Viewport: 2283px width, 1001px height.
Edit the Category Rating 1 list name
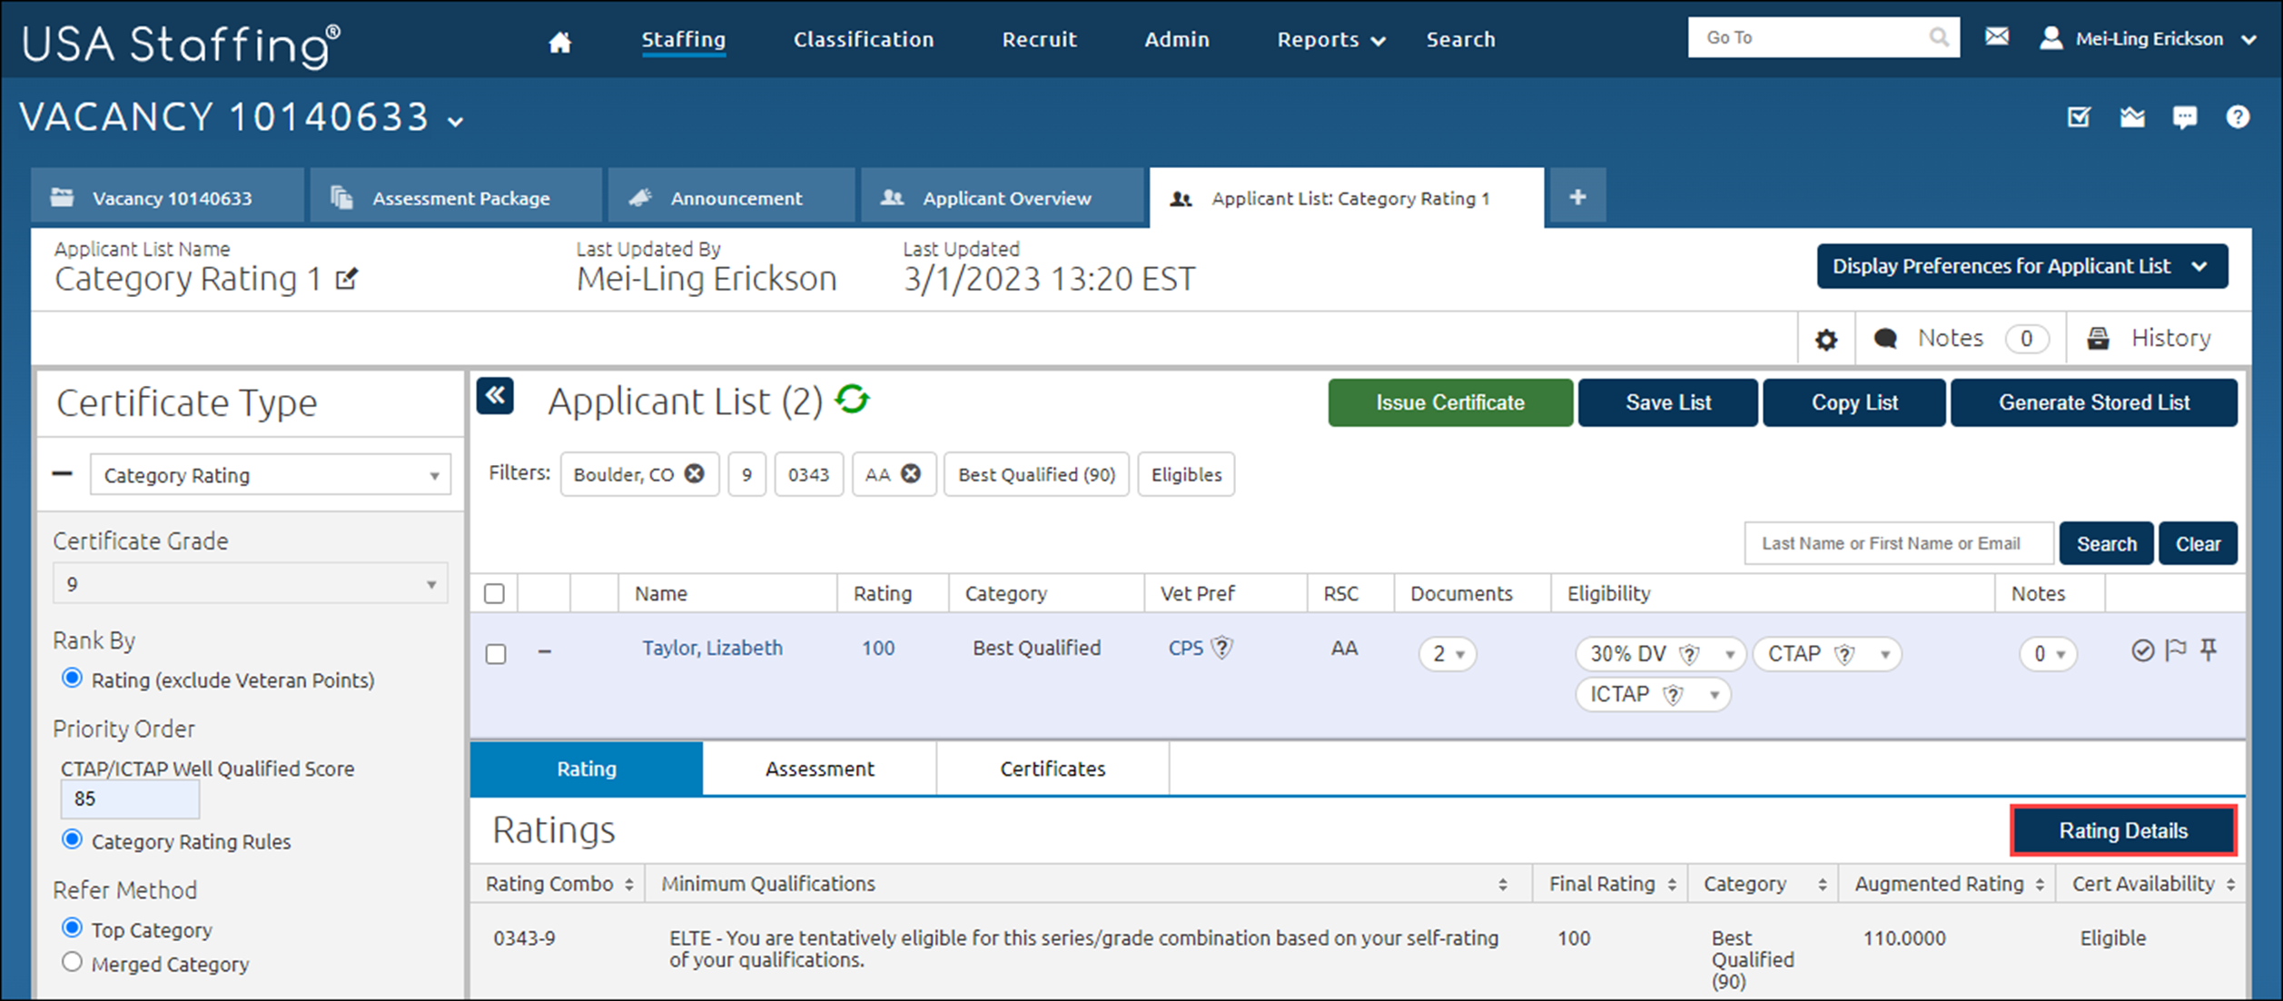pyautogui.click(x=347, y=278)
